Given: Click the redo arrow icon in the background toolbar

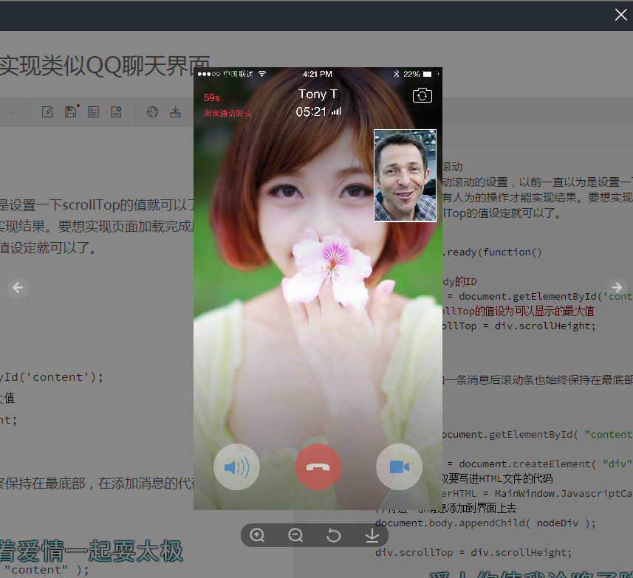Looking at the screenshot, I should click(11, 111).
